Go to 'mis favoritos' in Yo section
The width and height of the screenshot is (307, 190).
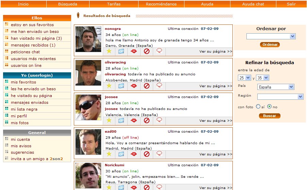pyautogui.click(x=23, y=82)
